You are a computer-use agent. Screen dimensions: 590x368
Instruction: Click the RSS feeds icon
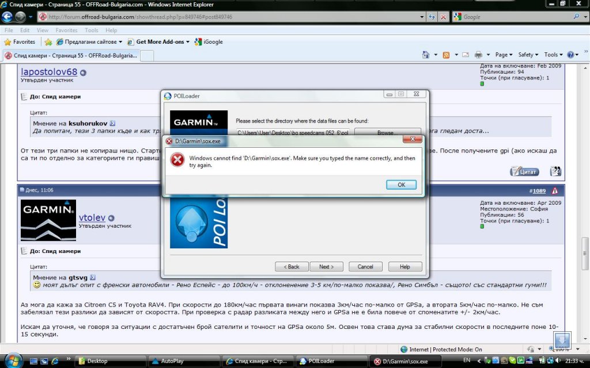447,55
